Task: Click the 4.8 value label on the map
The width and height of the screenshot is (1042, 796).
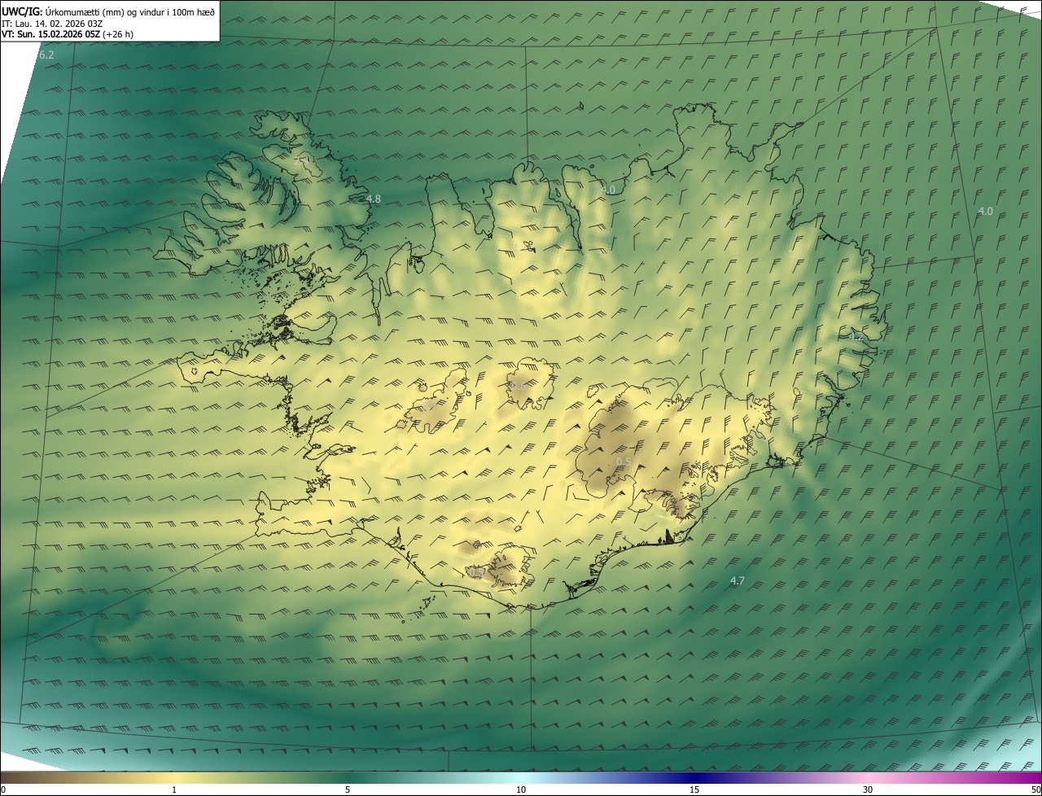Action: (x=373, y=199)
